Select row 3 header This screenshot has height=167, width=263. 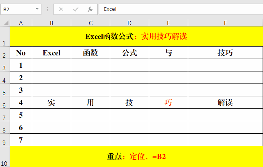[x=5, y=65]
